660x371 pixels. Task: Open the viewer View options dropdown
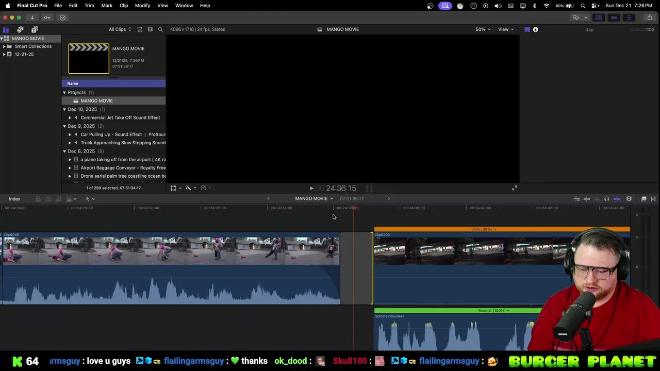pos(506,29)
